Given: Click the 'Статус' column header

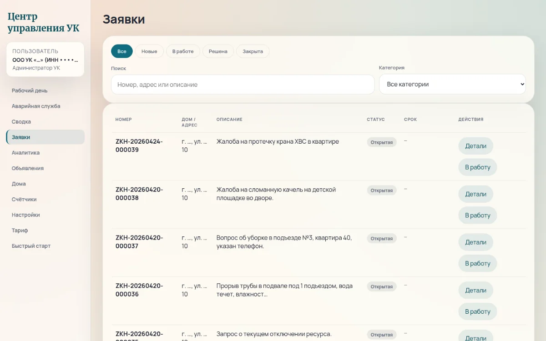Looking at the screenshot, I should [376, 120].
